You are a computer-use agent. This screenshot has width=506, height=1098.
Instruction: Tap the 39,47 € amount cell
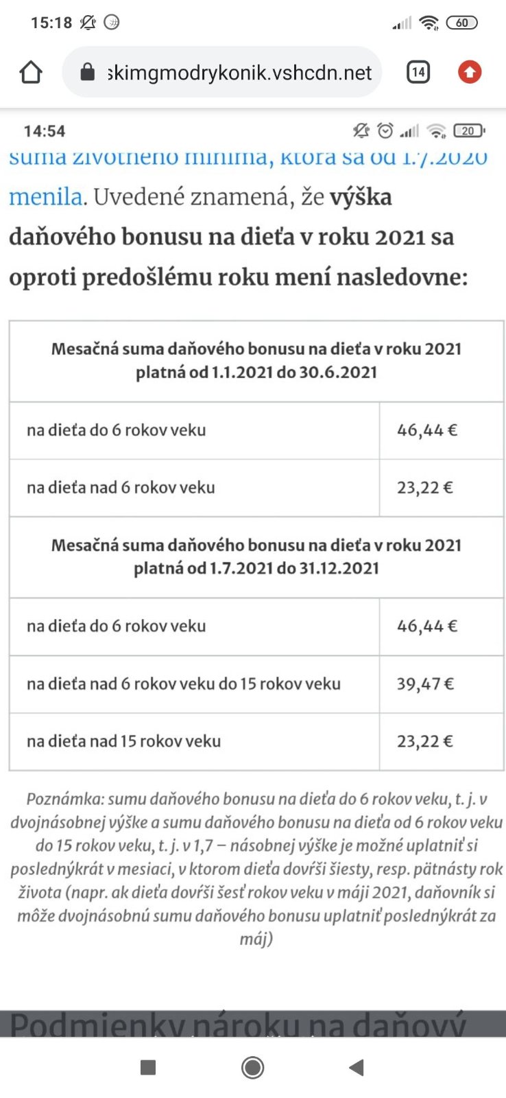tap(425, 684)
